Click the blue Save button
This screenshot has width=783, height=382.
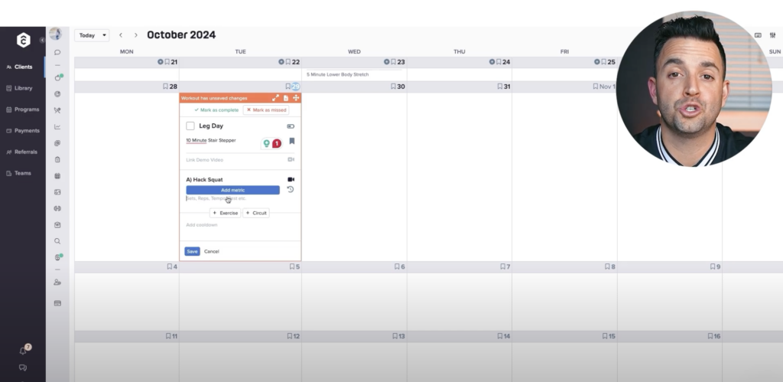tap(192, 251)
